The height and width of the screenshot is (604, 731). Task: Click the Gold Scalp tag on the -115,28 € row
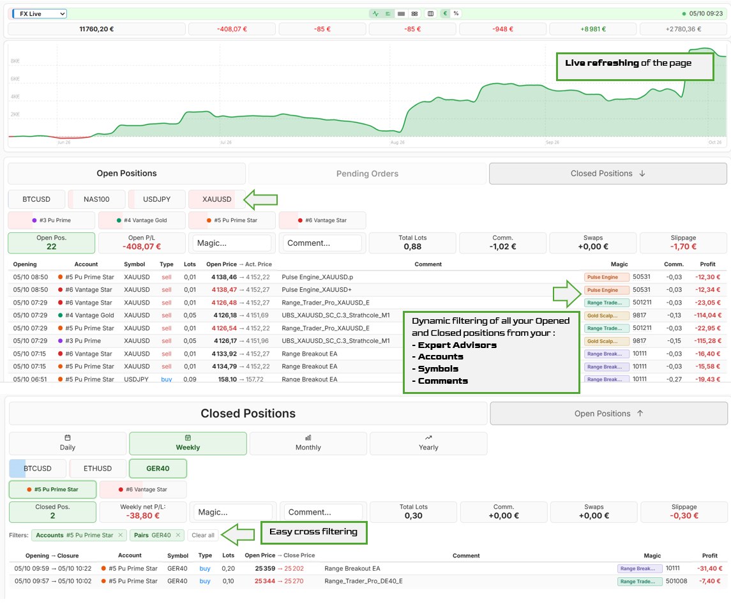(607, 342)
